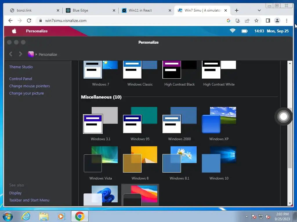Click the 14:03 Mon, Sep 25 clock
The image size is (297, 222).
coord(271,31)
